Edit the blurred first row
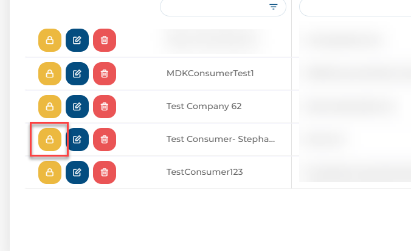411x251 pixels. pyautogui.click(x=77, y=40)
